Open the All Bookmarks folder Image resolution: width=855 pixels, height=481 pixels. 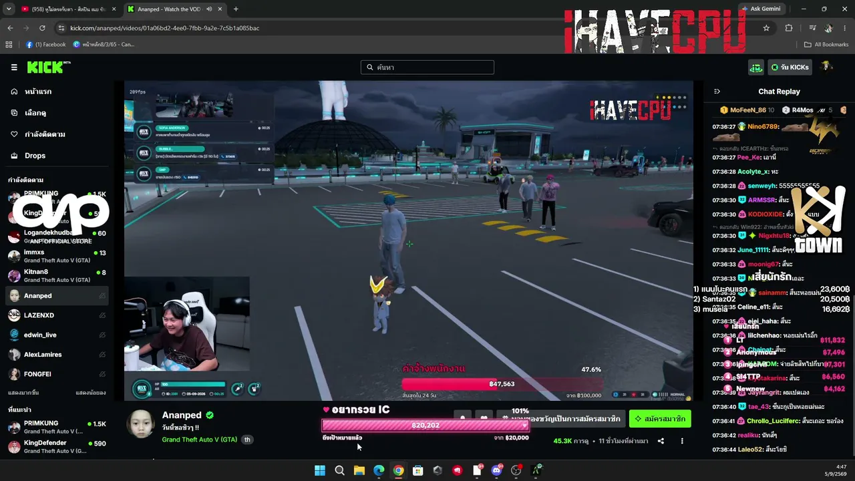click(826, 45)
